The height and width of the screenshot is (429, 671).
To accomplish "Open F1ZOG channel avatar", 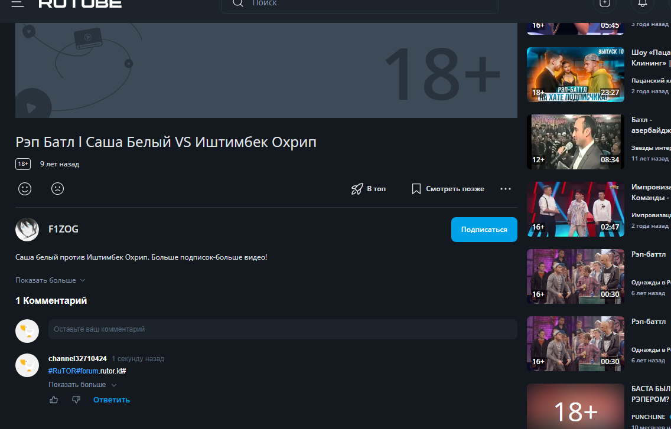I will tap(27, 230).
